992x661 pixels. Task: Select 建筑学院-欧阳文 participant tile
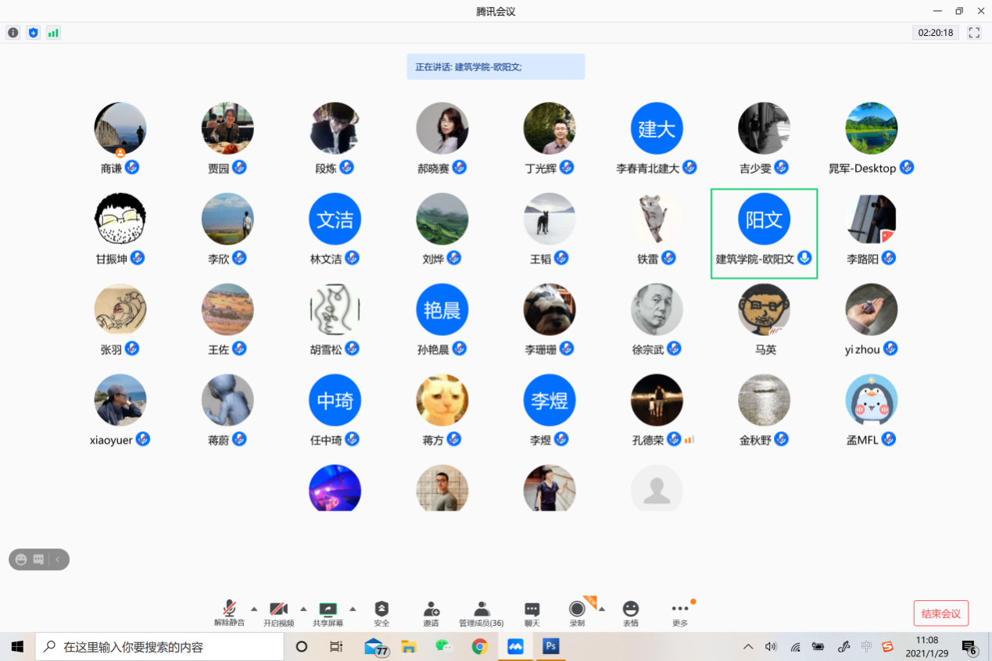pyautogui.click(x=764, y=233)
